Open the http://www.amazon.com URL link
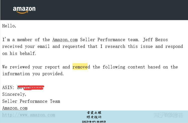The image size is (188, 123). (29, 115)
